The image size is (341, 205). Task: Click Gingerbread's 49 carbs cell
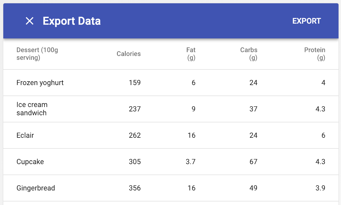[x=253, y=188]
